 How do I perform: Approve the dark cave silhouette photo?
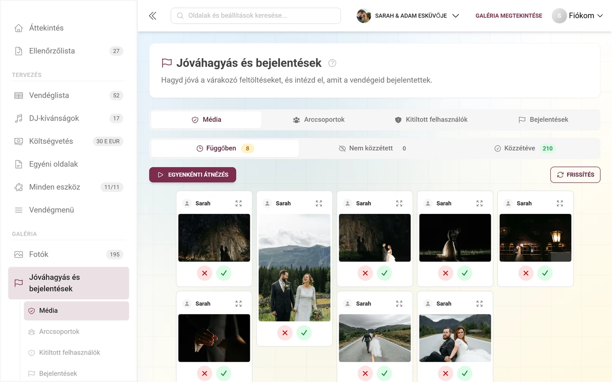point(224,273)
